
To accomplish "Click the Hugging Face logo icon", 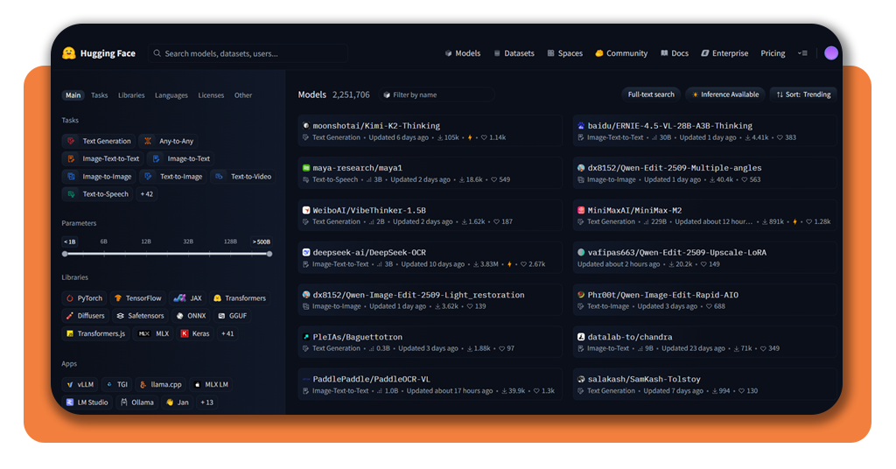I will tap(69, 53).
